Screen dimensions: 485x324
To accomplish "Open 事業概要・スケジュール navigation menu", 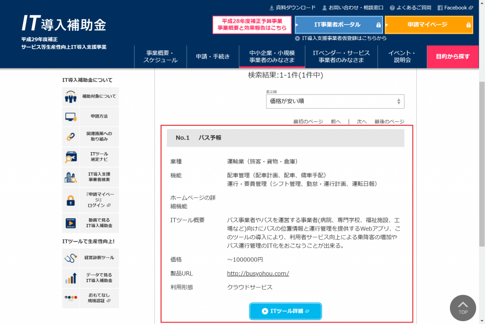I will (x=161, y=57).
